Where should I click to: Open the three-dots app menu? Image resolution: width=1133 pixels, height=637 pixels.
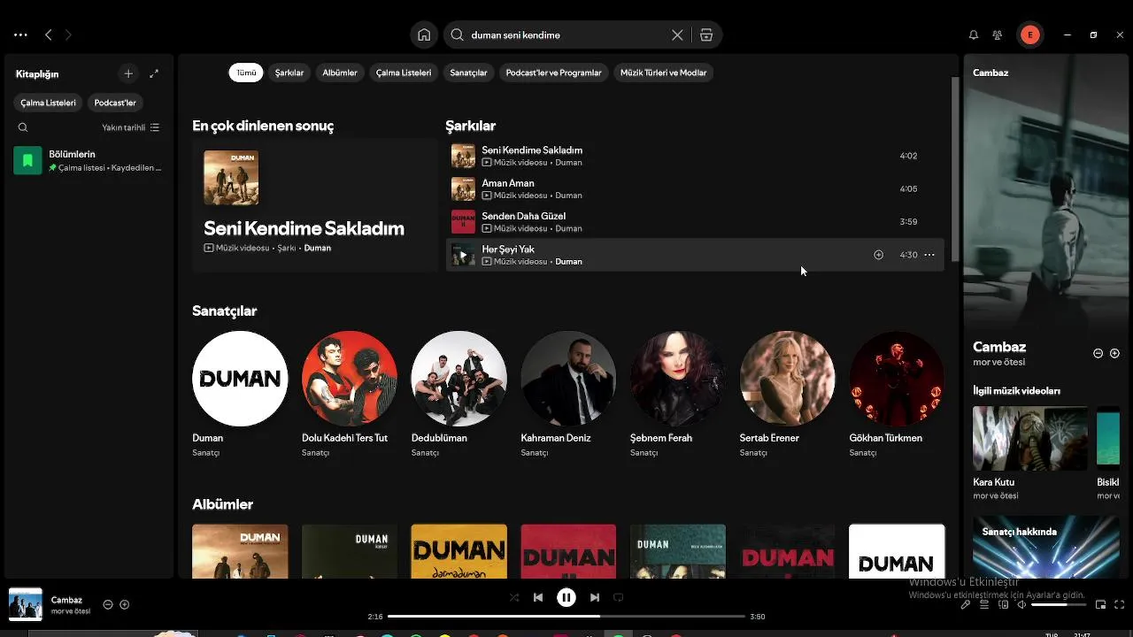[20, 35]
